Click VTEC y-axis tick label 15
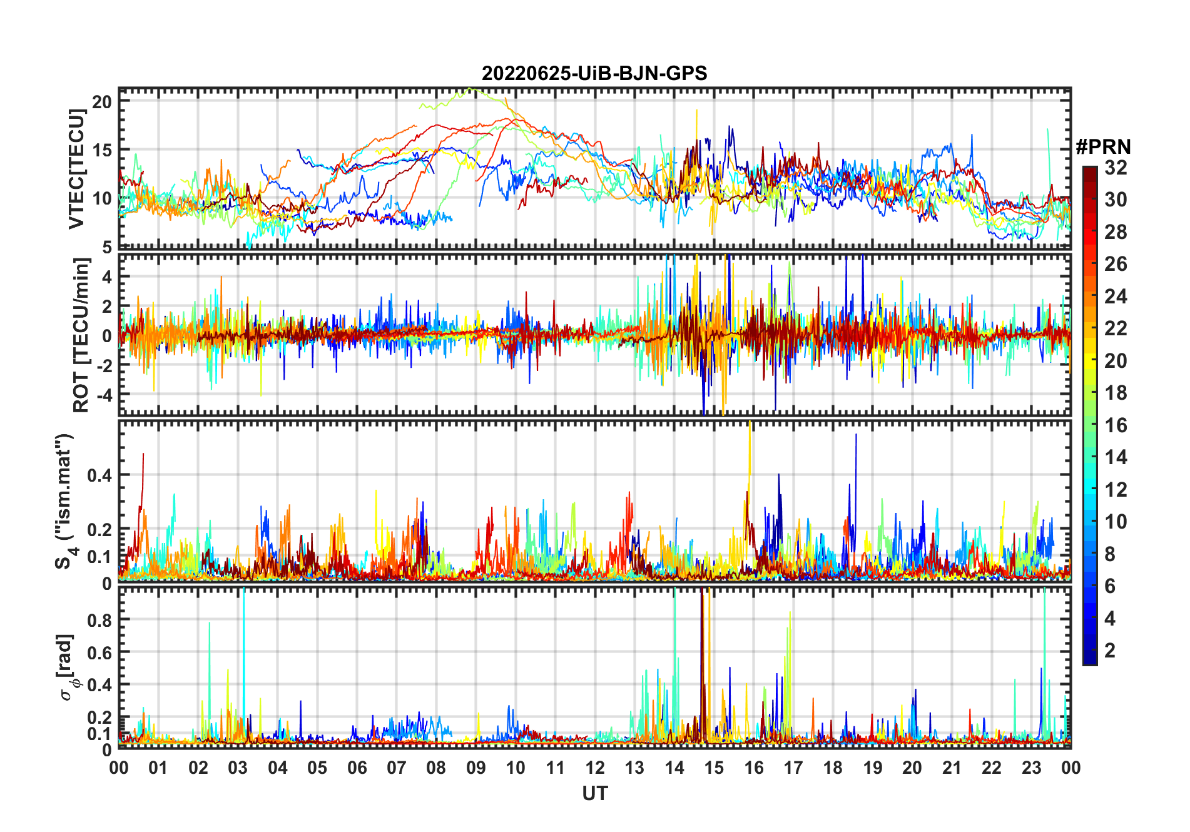This screenshot has height=832, width=1190. 102,150
